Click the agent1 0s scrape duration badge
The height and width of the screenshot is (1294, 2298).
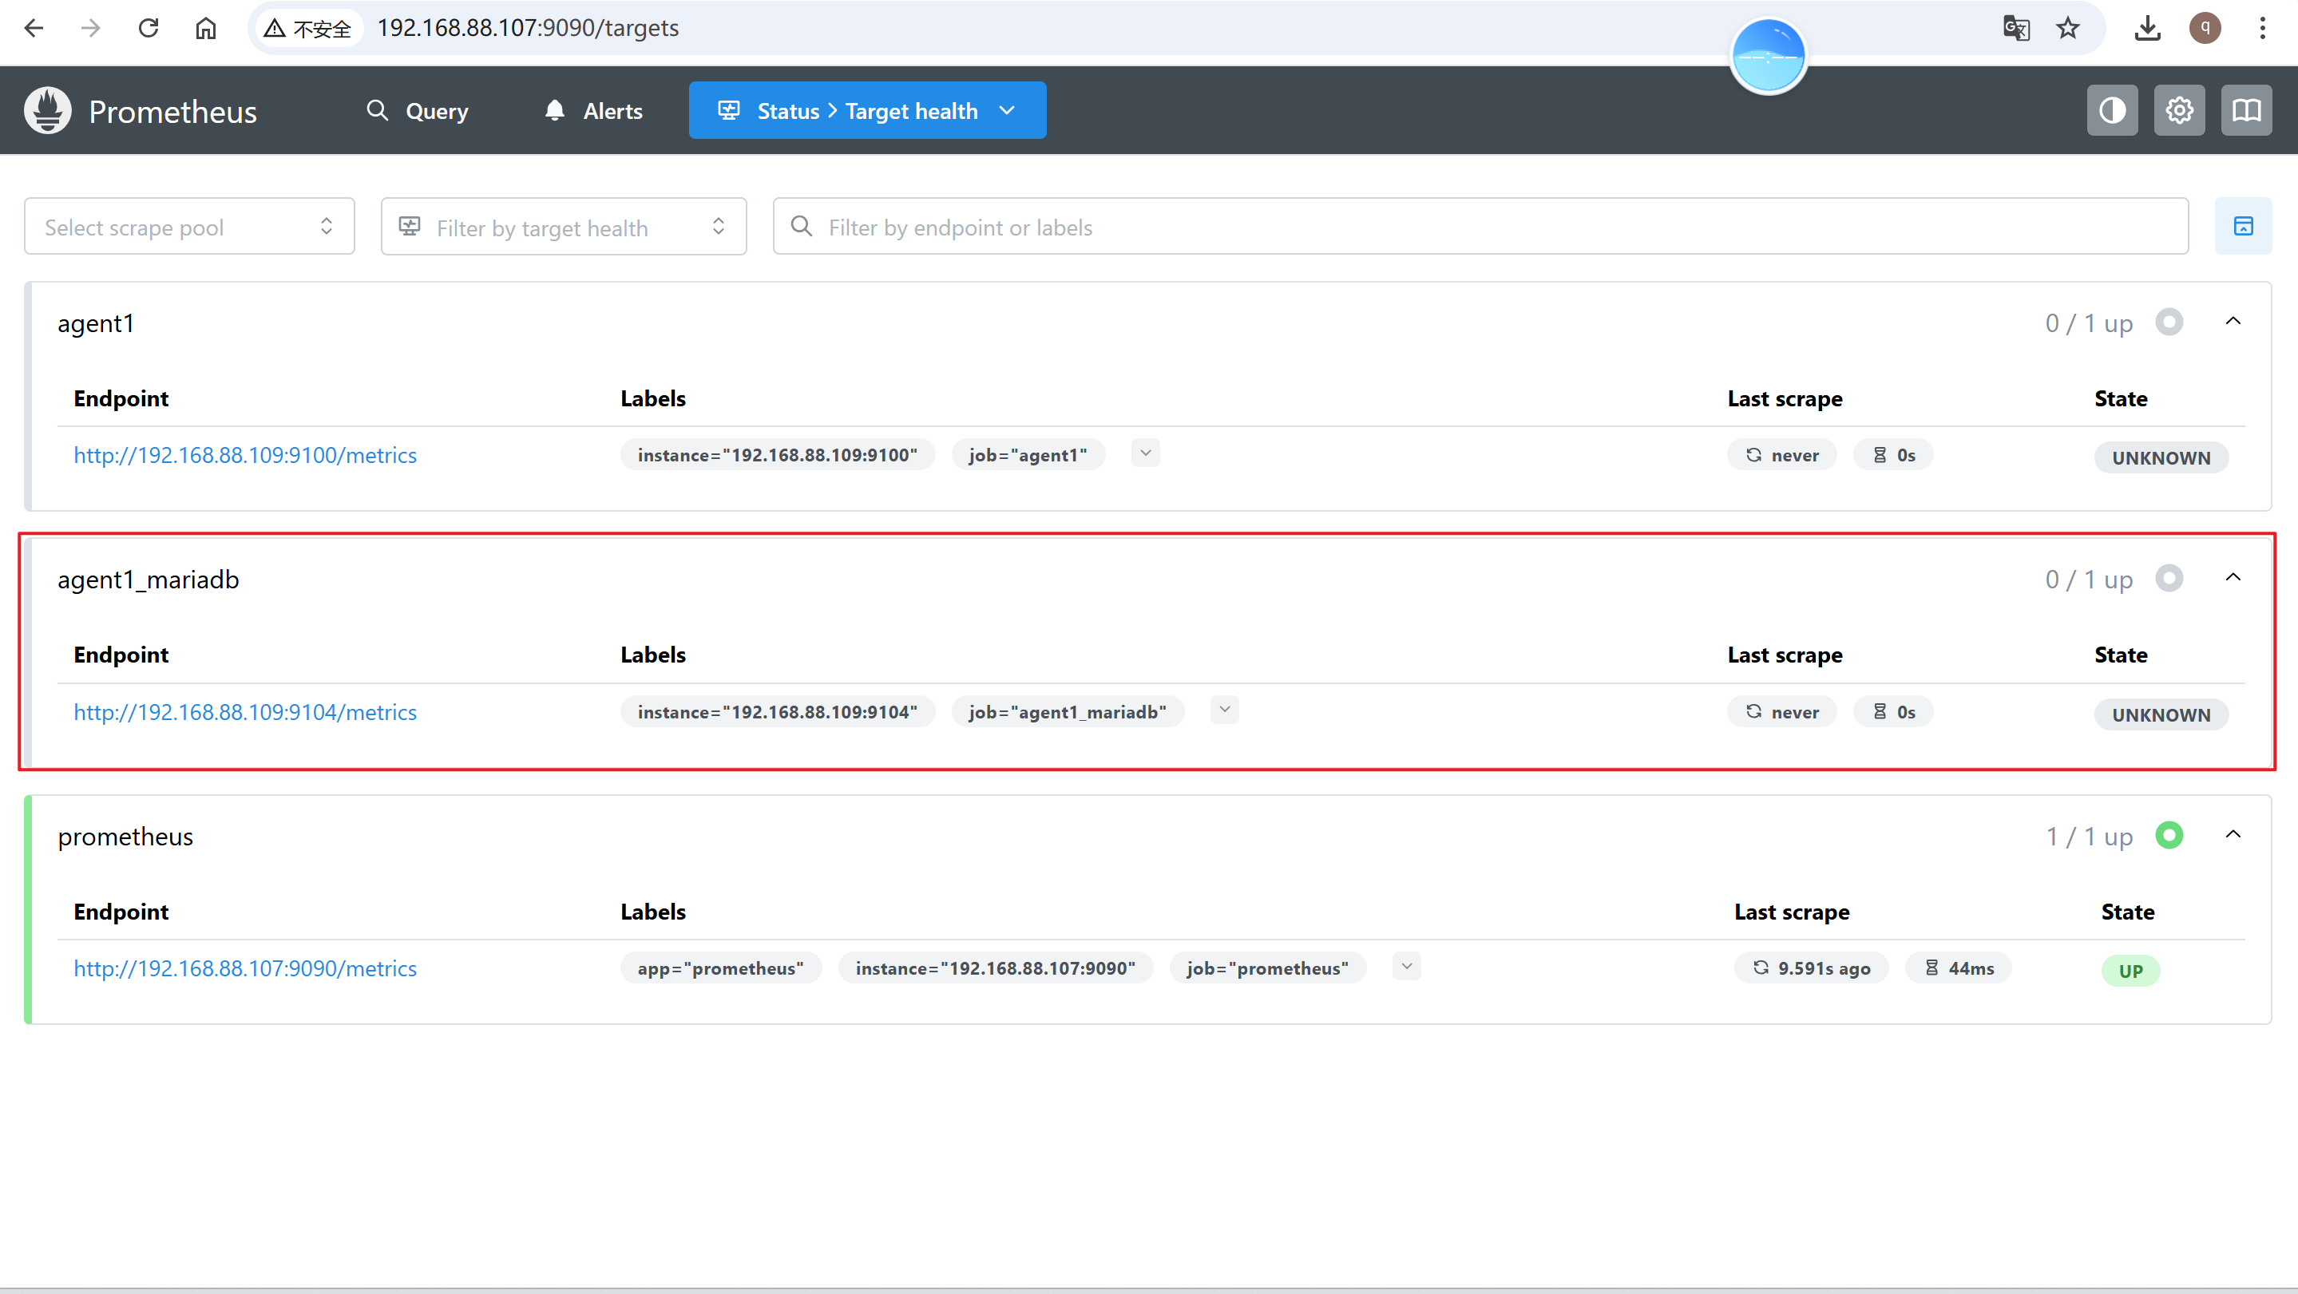[x=1894, y=455]
